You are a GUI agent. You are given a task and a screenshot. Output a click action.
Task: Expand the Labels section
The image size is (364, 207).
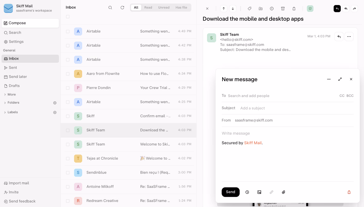point(11,112)
